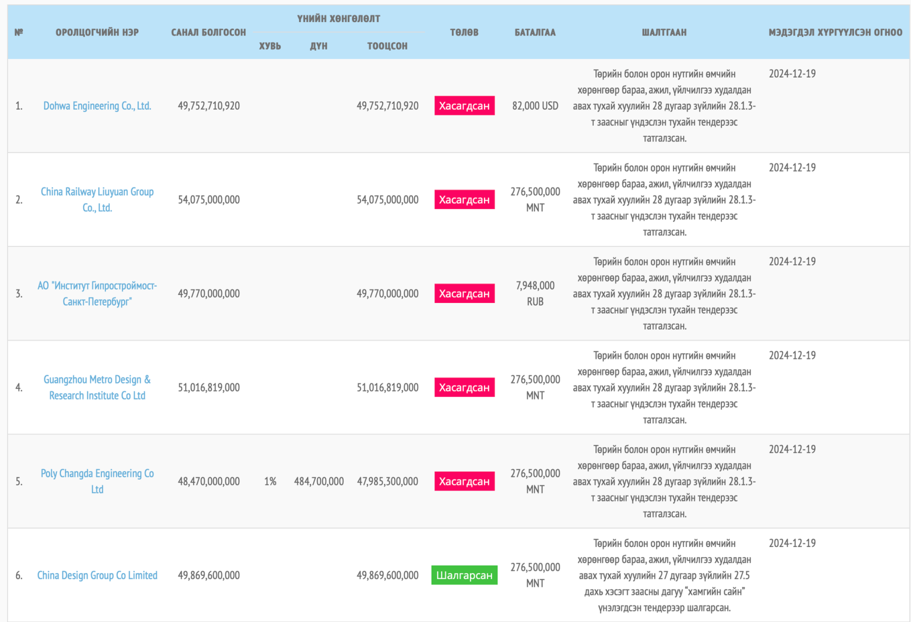911x622 pixels.
Task: Click the Үнийн хөнгөлөлт header group
Action: point(339,19)
